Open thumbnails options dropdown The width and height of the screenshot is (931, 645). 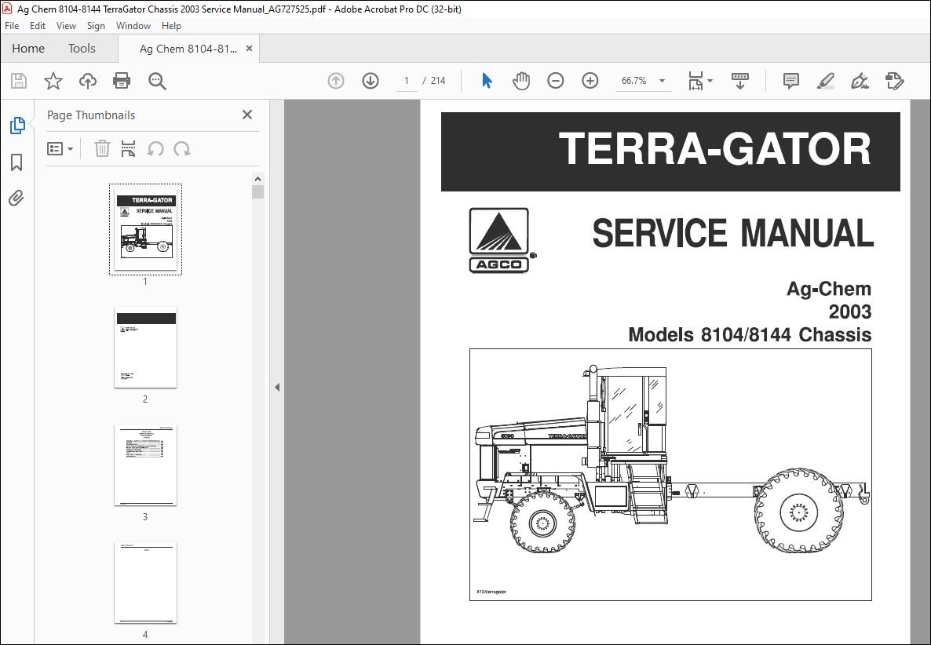[60, 148]
